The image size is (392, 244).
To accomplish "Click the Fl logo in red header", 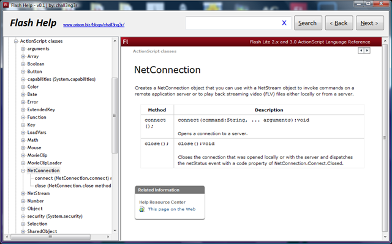I will (126, 42).
